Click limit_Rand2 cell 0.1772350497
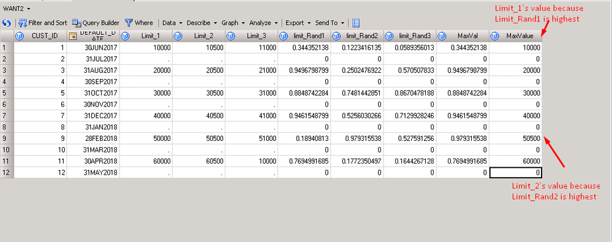The height and width of the screenshot is (242, 612). coord(357,161)
